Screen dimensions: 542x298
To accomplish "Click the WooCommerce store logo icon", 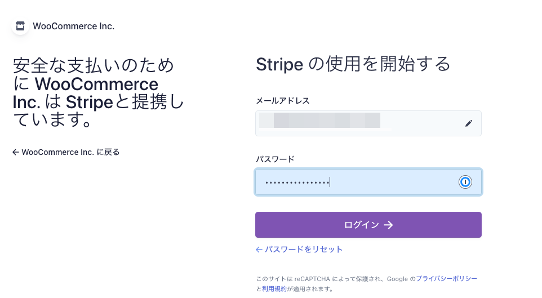I will (x=20, y=26).
